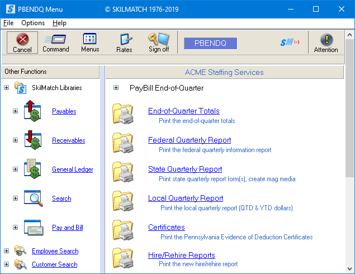Screen dimensions: 355x274
Task: Click the State Quarterly Report folder icon
Action: coord(123,172)
